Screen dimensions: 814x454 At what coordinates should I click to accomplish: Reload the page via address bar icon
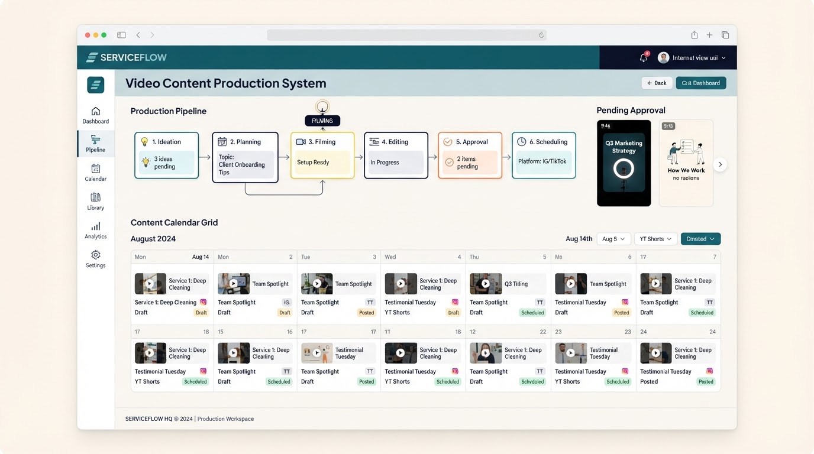[x=541, y=35]
